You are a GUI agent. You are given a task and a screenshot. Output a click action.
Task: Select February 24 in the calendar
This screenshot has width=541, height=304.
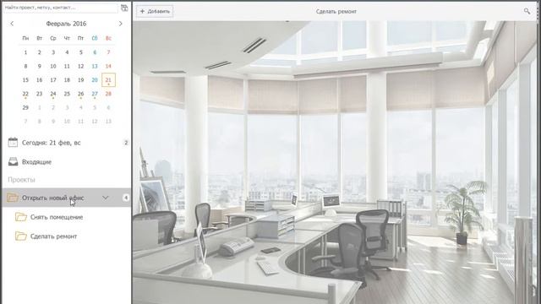tap(53, 94)
